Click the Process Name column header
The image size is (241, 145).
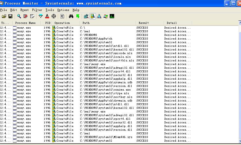(x=27, y=23)
